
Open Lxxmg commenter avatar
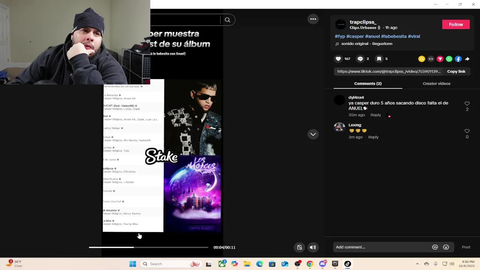coord(339,127)
